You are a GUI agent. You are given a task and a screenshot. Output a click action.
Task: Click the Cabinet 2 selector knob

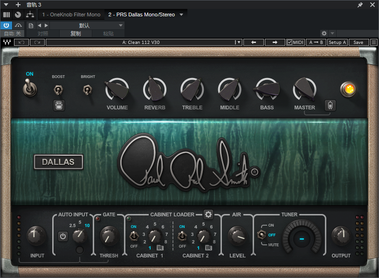coord(204,236)
